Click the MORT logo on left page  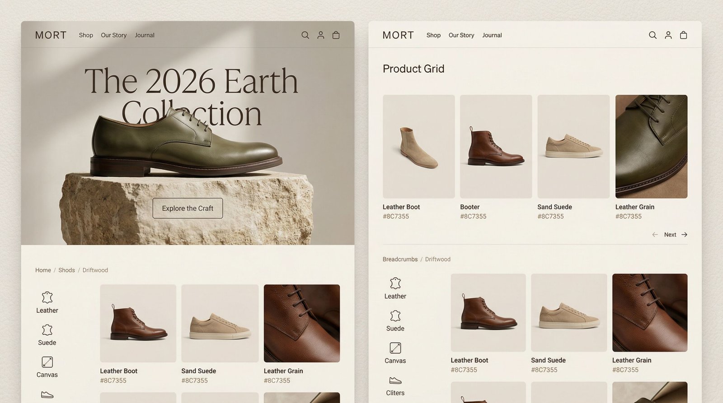tap(51, 35)
